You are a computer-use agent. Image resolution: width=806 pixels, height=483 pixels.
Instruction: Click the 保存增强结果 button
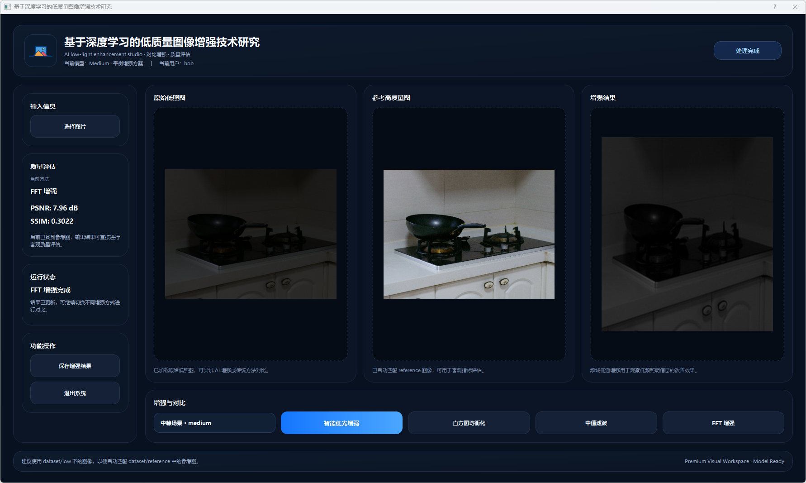[x=75, y=366]
